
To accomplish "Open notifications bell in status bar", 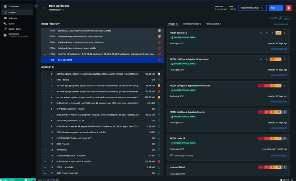I will pos(292,180).
